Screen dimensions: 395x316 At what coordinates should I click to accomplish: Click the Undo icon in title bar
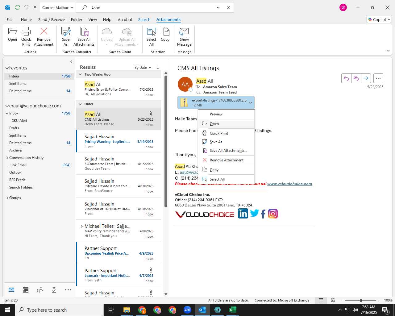(26, 7)
